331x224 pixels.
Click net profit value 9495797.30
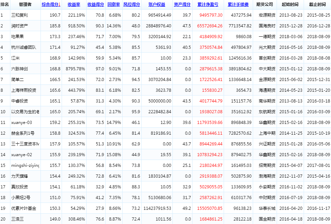pyautogui.click(x=211, y=15)
